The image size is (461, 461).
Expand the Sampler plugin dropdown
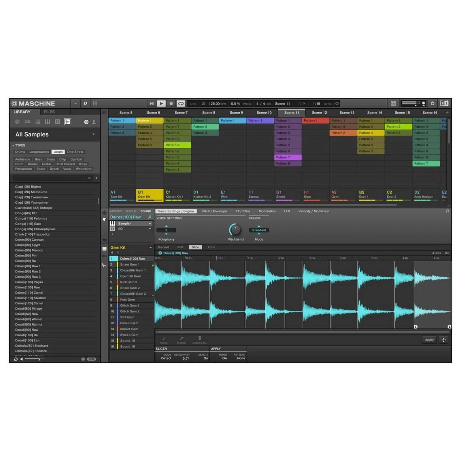click(x=150, y=223)
